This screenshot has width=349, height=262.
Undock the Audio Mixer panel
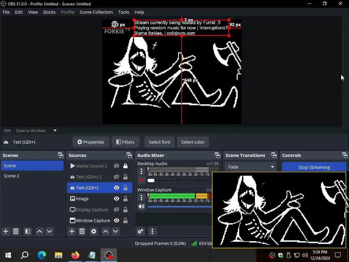[217, 155]
